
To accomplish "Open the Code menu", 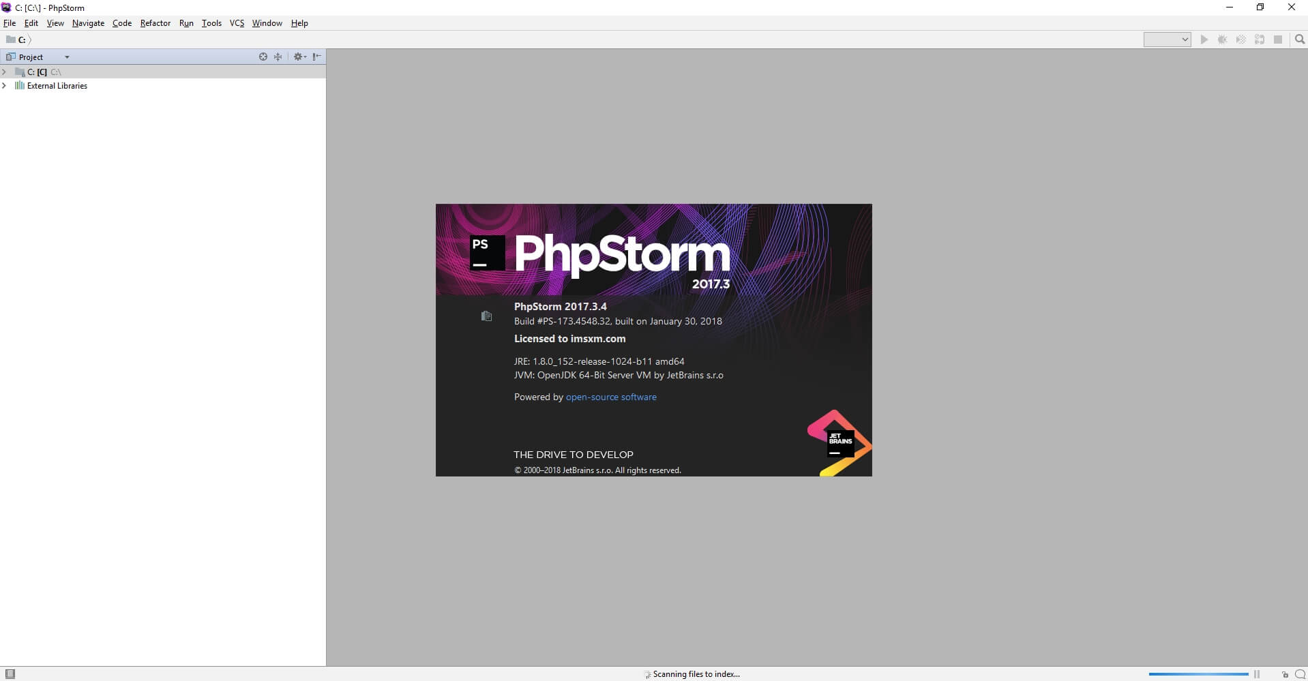I will pyautogui.click(x=122, y=23).
